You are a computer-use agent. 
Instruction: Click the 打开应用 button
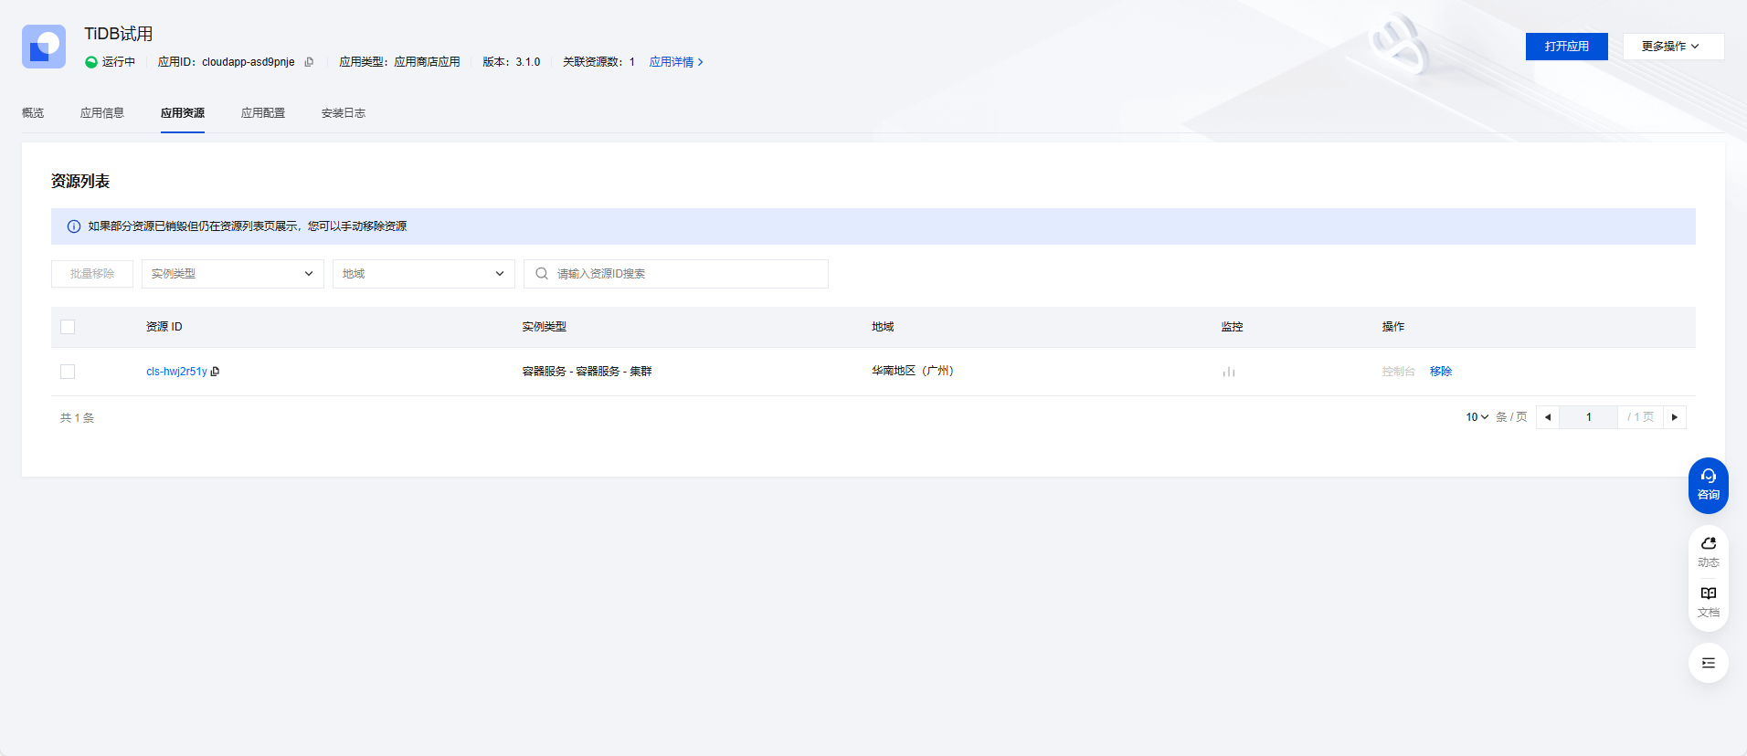[x=1566, y=47]
